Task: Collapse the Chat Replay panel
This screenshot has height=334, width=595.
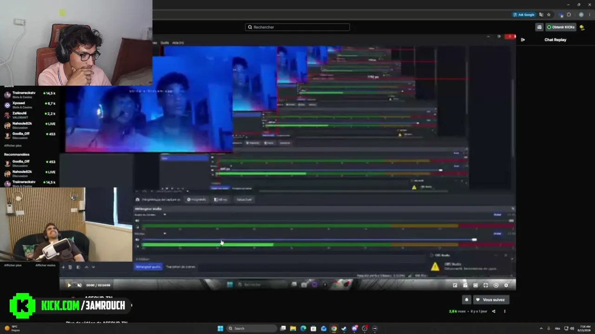Action: 523,40
